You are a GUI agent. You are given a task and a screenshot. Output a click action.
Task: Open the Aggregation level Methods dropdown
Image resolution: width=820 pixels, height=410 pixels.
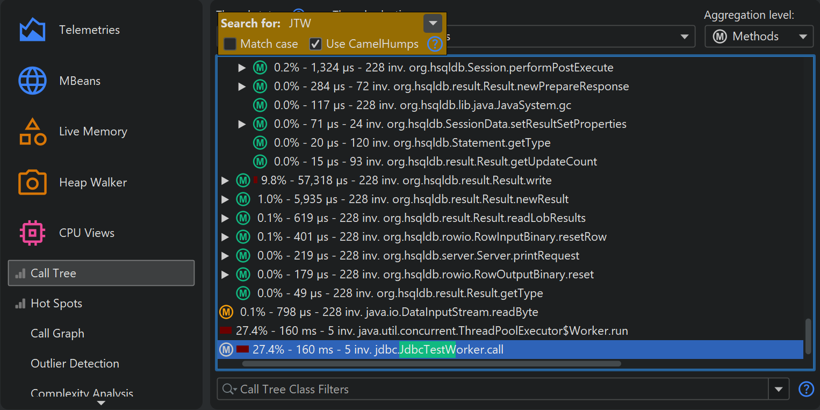click(x=758, y=37)
